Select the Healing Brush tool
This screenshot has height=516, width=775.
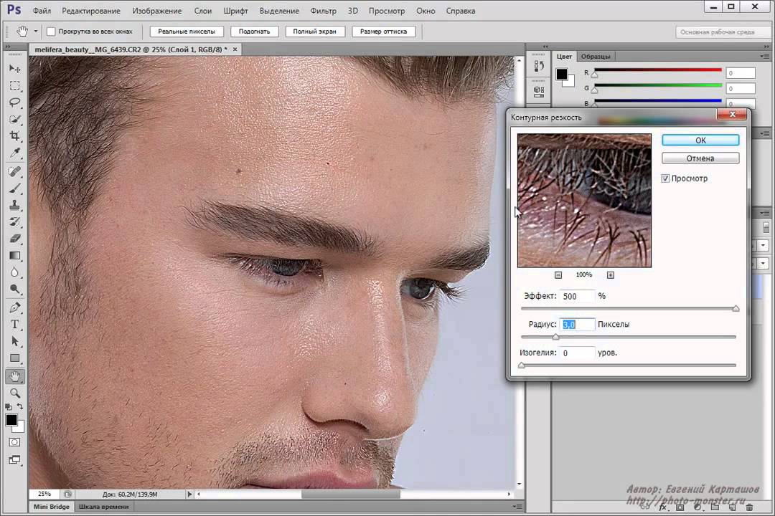coord(15,171)
